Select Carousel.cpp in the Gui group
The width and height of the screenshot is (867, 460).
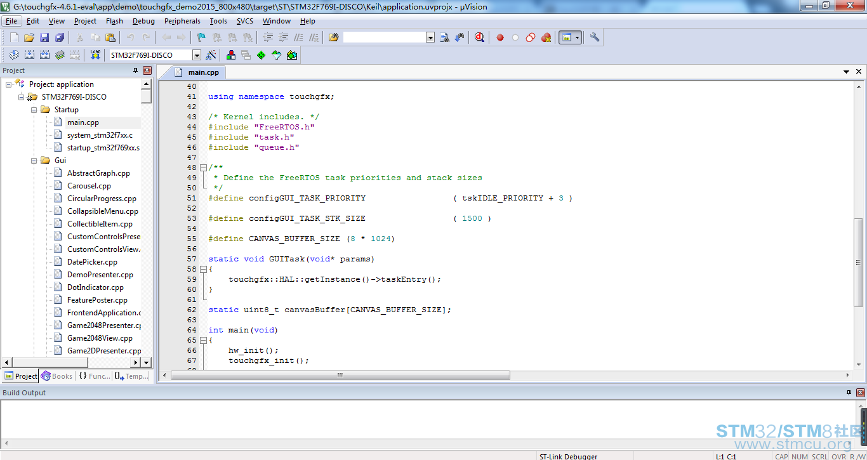click(x=89, y=186)
